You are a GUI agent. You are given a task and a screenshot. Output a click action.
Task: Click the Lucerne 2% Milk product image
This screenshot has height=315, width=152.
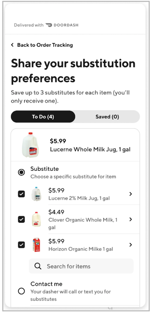pyautogui.click(x=36, y=194)
